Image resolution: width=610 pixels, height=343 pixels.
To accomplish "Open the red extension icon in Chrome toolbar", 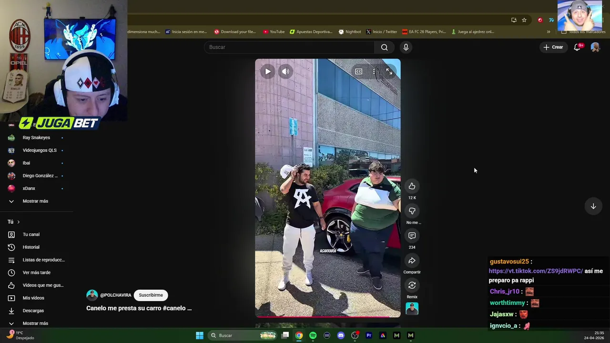I will click(x=540, y=20).
